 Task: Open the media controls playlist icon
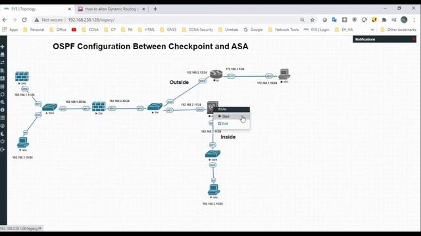[394, 20]
